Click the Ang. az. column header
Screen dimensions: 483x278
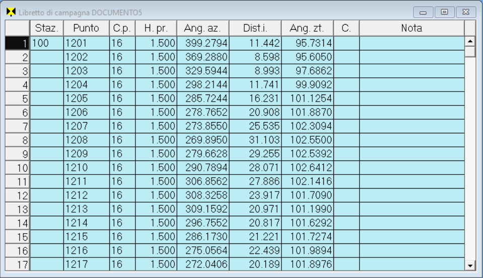[x=202, y=28]
